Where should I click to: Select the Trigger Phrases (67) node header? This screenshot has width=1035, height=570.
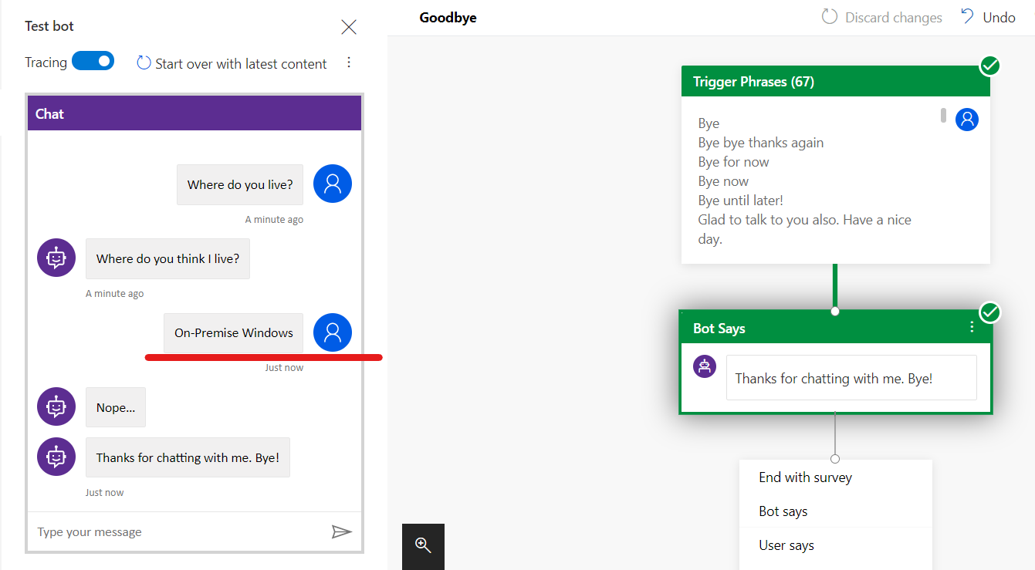pos(835,81)
